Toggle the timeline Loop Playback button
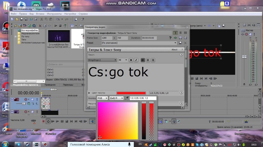The width and height of the screenshot is (263, 147). click(x=48, y=121)
